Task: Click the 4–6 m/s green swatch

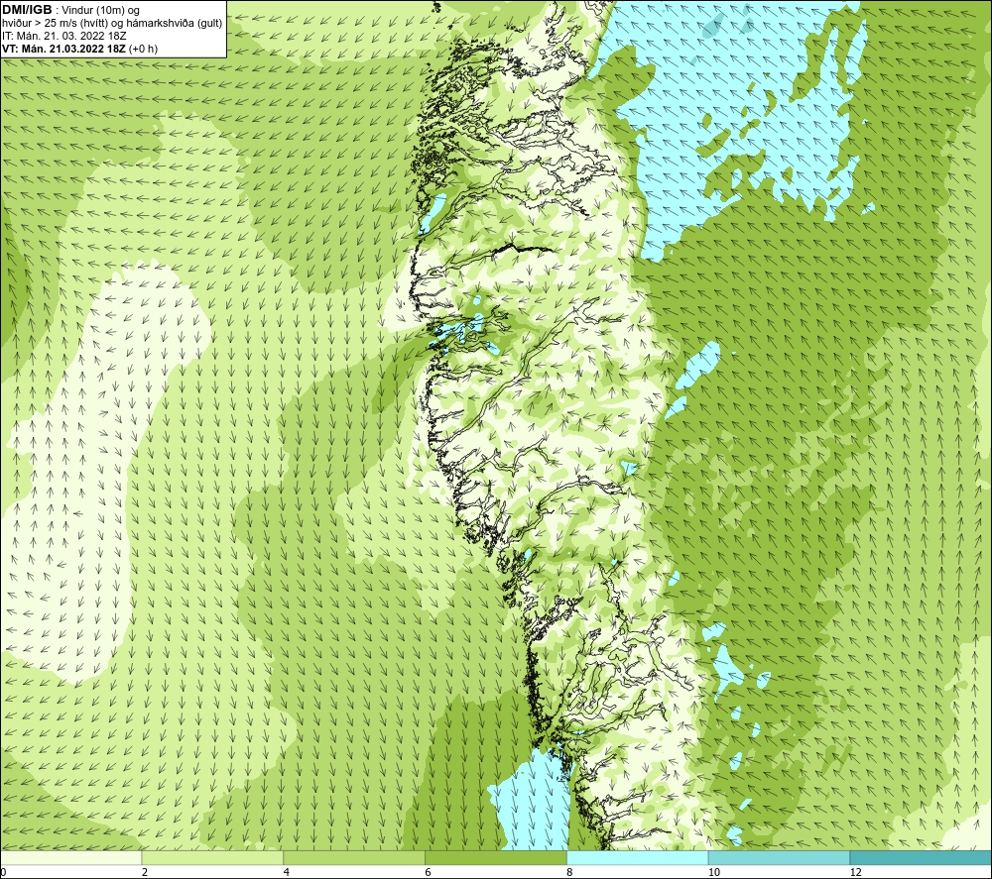Action: (x=354, y=857)
